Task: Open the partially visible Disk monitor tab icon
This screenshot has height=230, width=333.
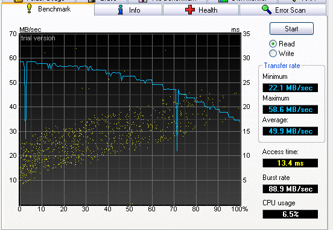Action: click(x=223, y=1)
